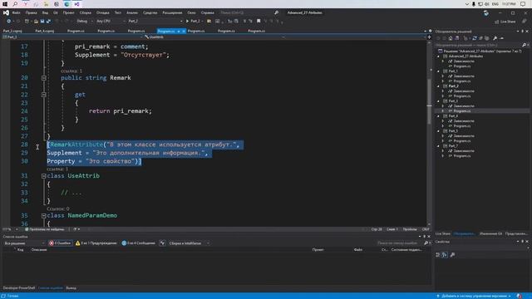The height and width of the screenshot is (299, 532).
Task: Expand Зависимости under Part_3
Action: [x=442, y=106]
